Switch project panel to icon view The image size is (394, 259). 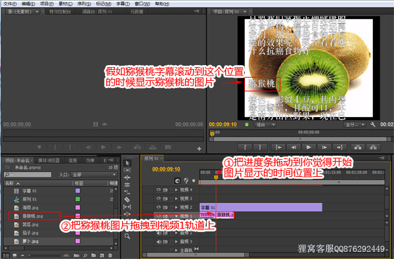[14, 256]
